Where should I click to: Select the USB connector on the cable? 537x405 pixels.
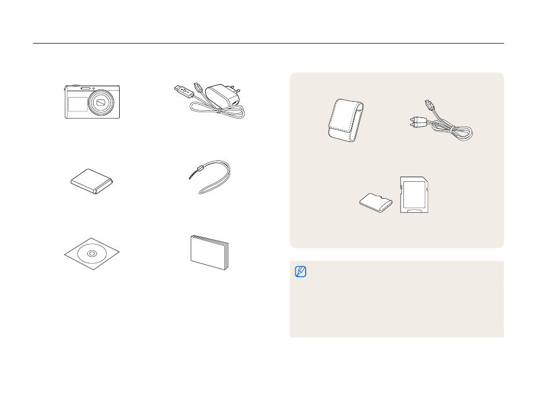184,91
